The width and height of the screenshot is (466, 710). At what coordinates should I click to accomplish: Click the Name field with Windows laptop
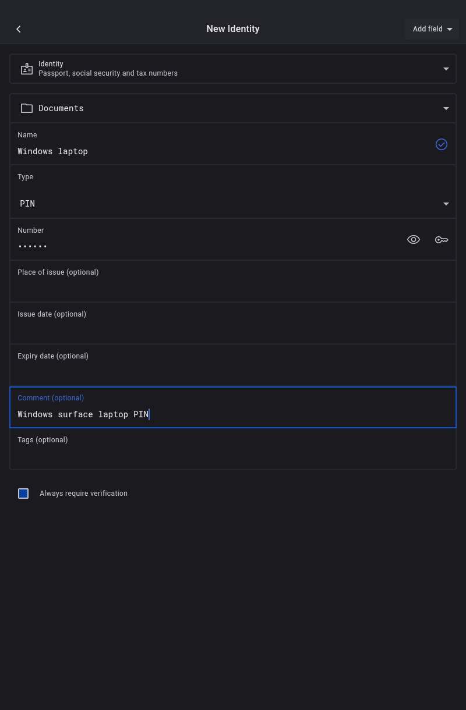point(221,151)
